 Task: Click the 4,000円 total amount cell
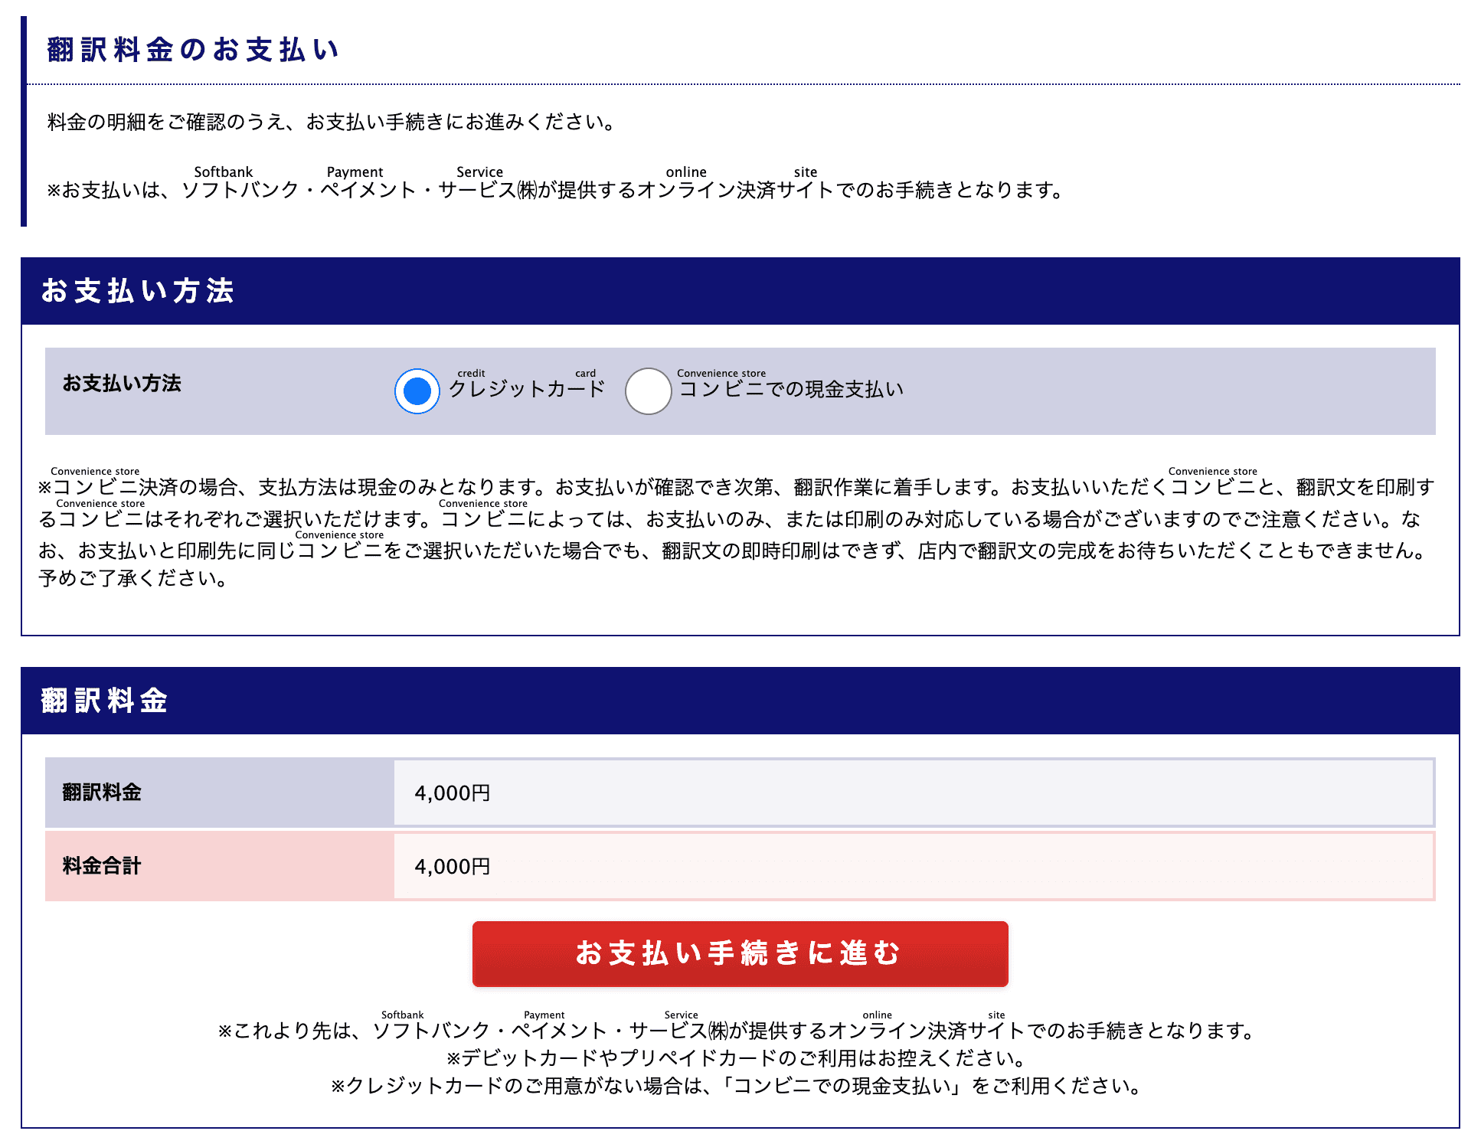pos(452,867)
